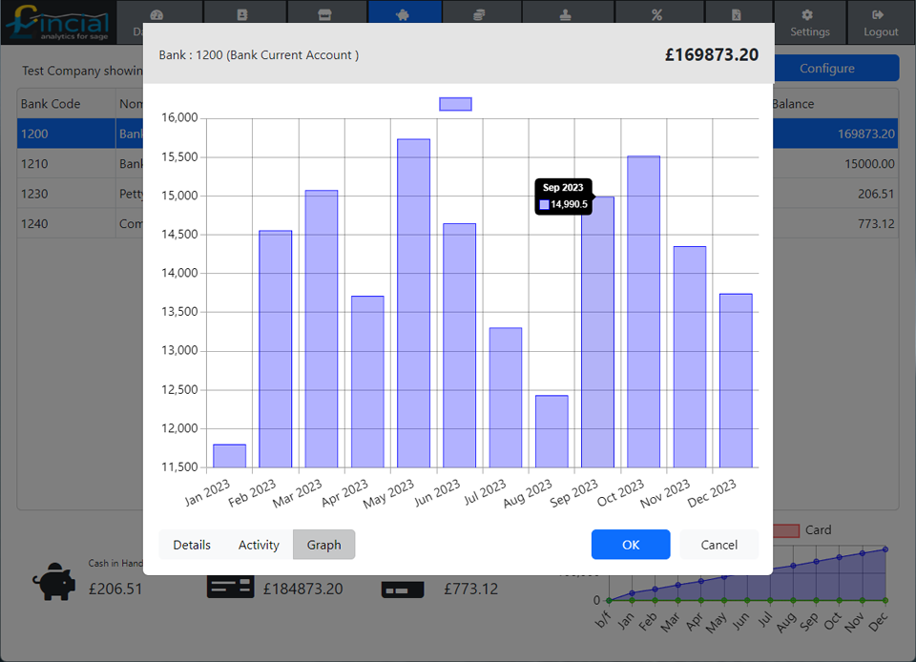Screen dimensions: 916x662
Task: Click the Oct 2023 bar
Action: 644,312
